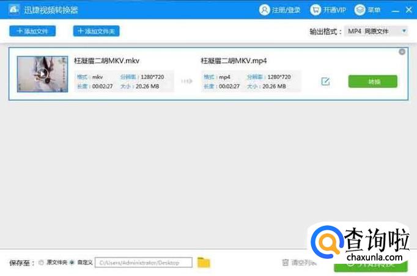Click the trash icon to clear list
This screenshot has width=417, height=276.
point(285,263)
